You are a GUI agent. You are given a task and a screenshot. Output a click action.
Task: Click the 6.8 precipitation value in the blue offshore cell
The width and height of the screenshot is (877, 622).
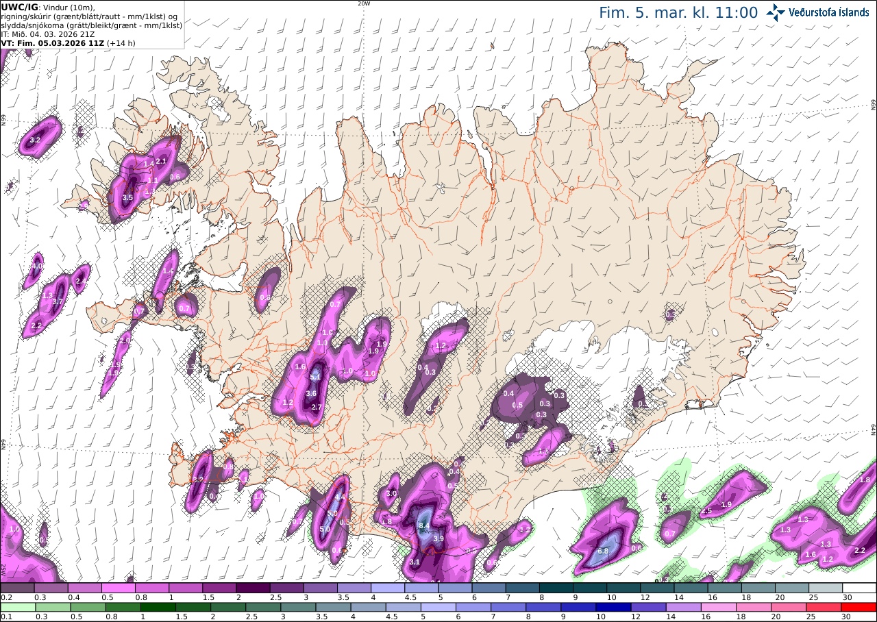(604, 551)
